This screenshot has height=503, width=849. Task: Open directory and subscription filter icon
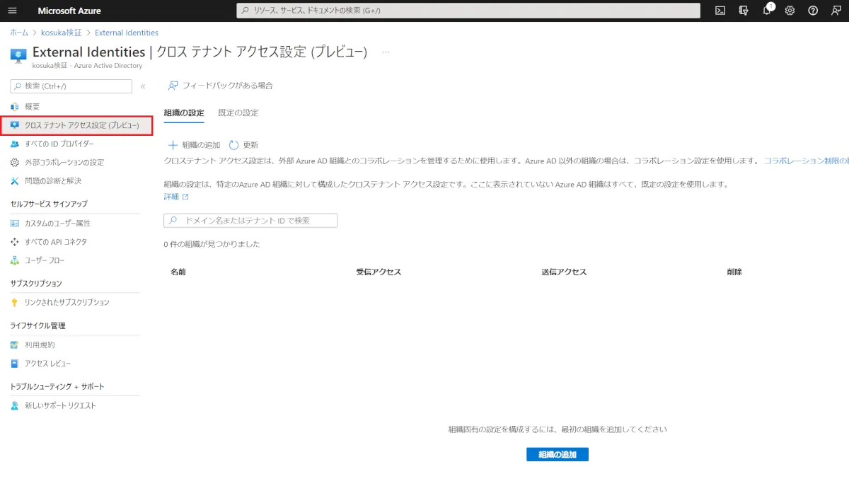point(743,11)
